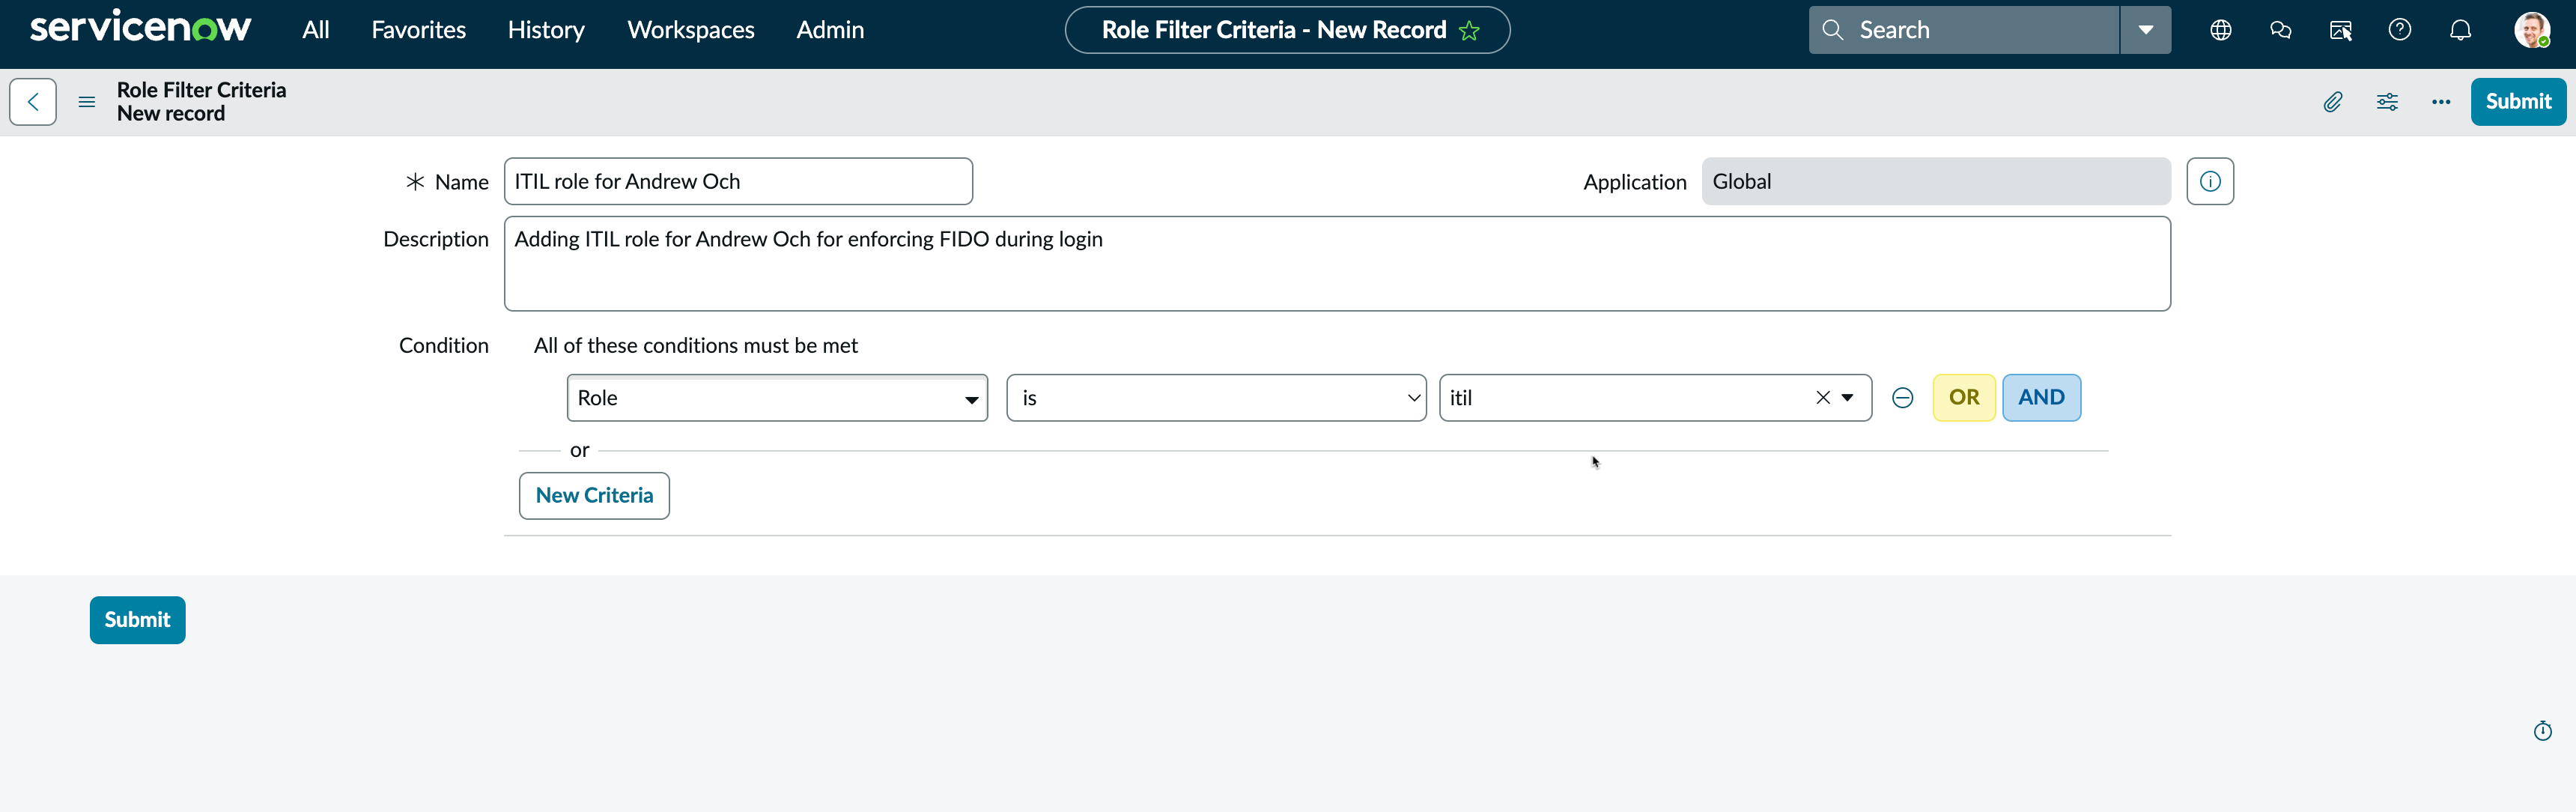Screen dimensions: 2576x812
Task: Open the sidebar discussions icon
Action: [2340, 30]
